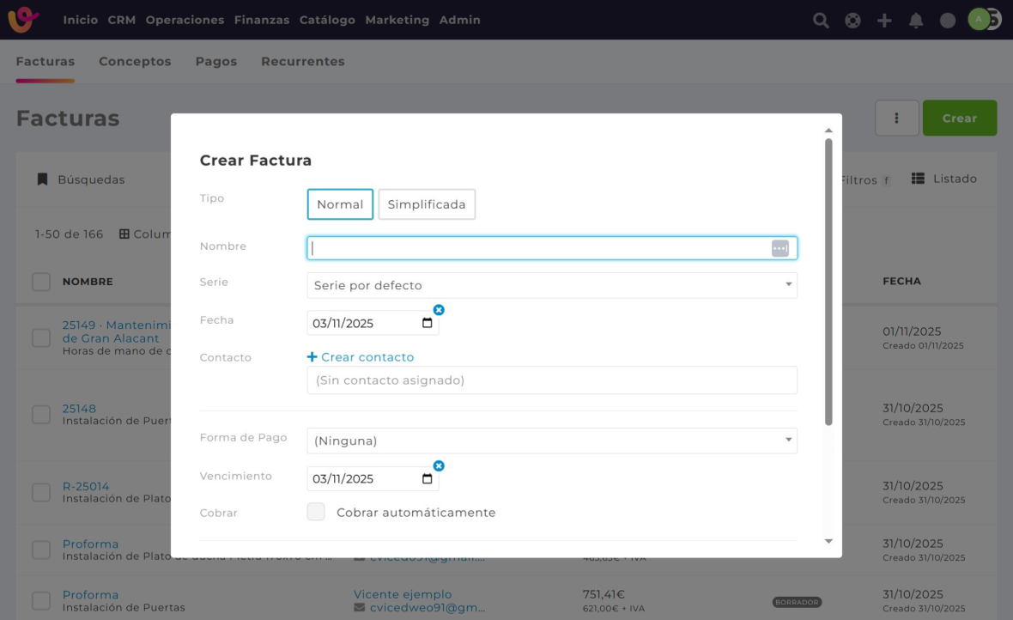The image size is (1013, 620).
Task: Click the plus icon in top navigation
Action: pos(884,21)
